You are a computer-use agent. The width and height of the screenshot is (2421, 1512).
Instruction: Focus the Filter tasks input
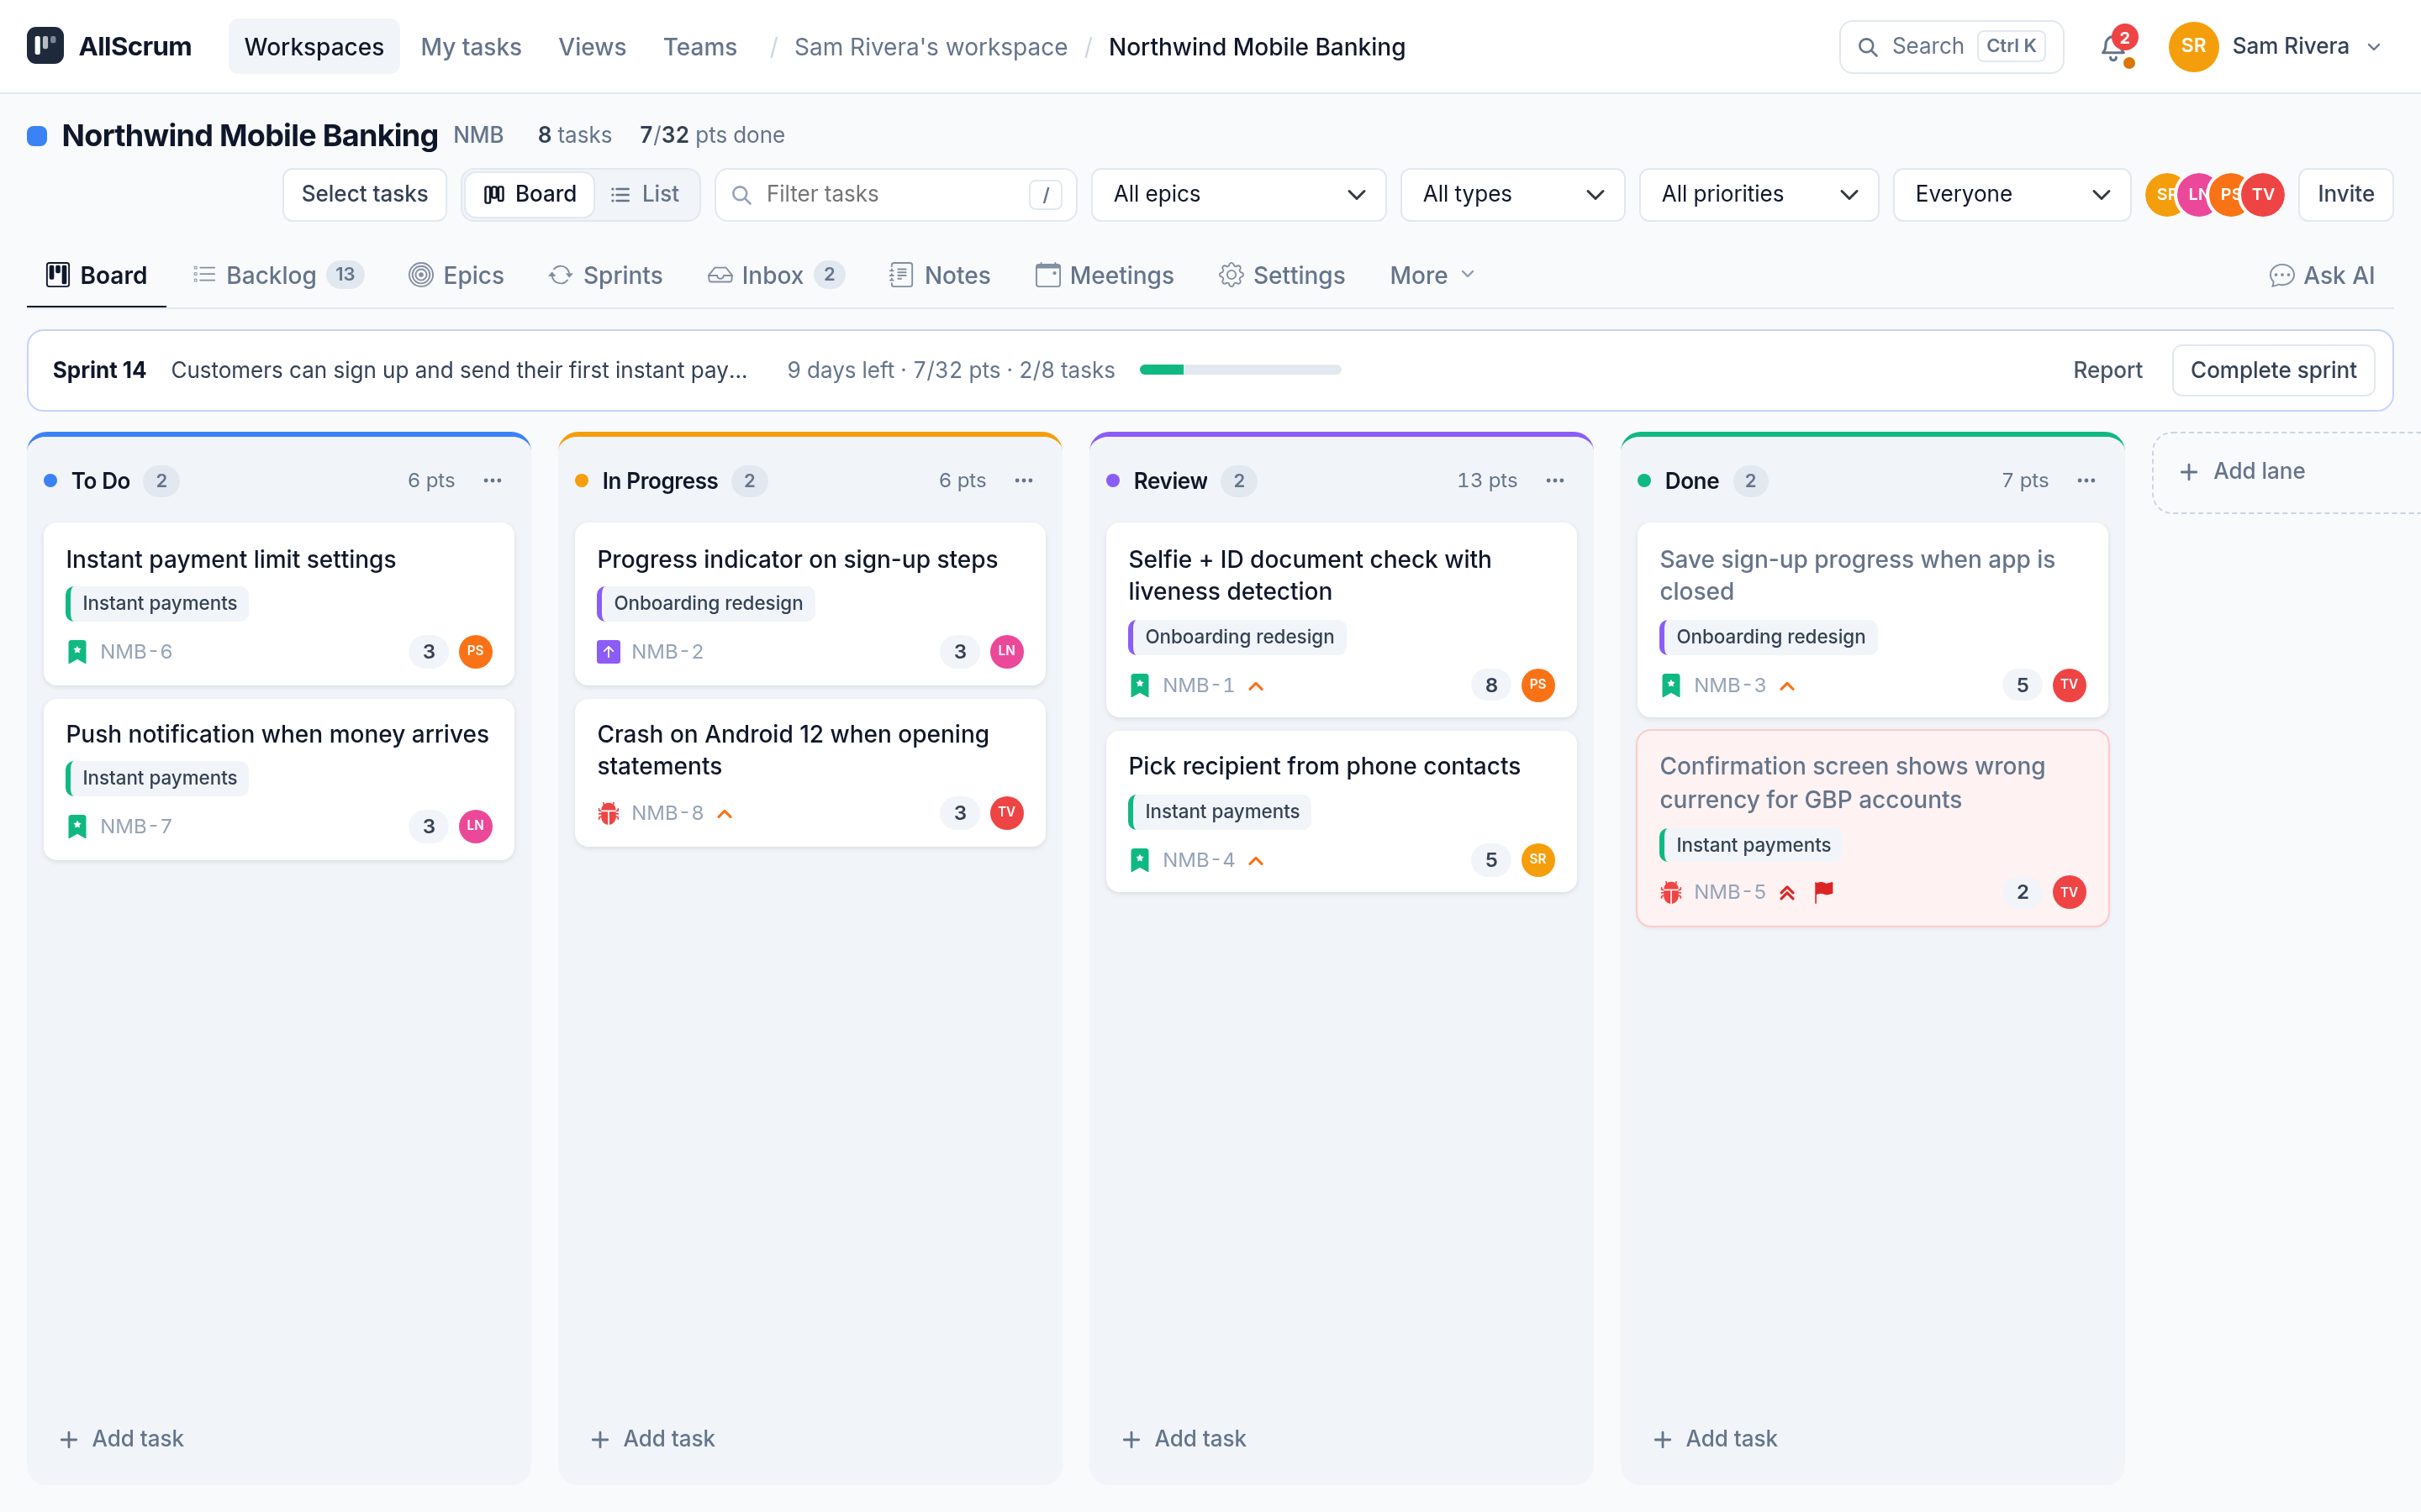pos(895,194)
